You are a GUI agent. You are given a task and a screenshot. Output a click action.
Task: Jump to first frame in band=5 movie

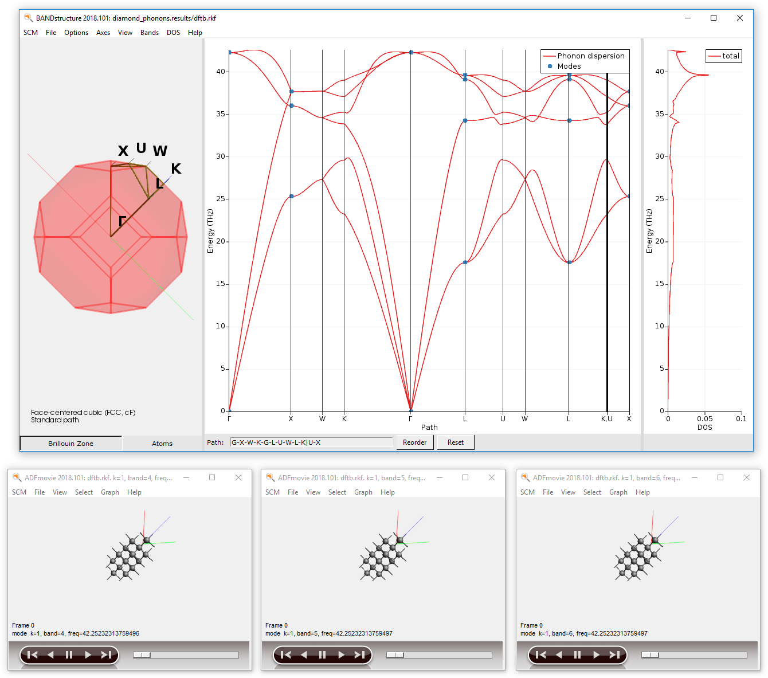[x=286, y=655]
